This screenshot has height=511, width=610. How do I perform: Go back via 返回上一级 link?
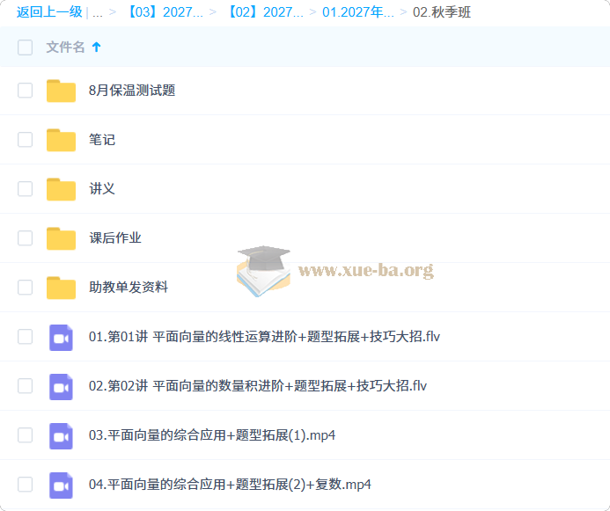pyautogui.click(x=49, y=12)
